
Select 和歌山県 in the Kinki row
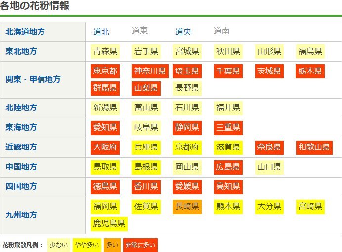coord(314,147)
